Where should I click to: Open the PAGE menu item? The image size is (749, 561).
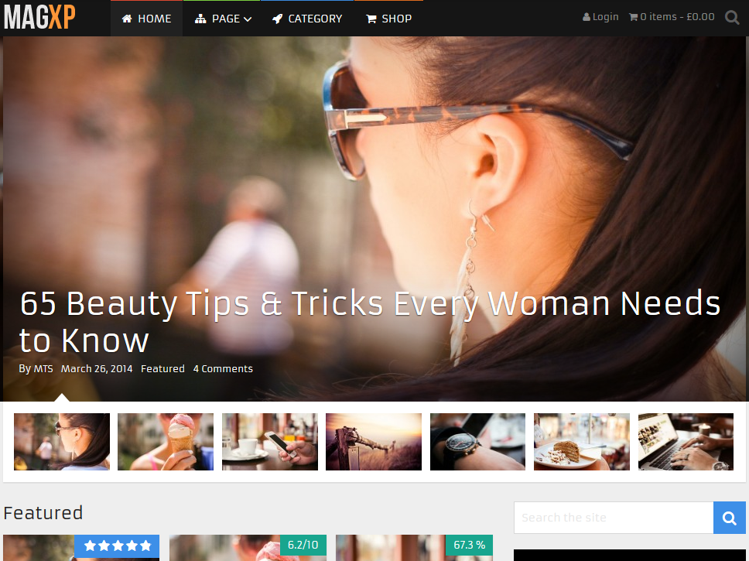coord(222,19)
